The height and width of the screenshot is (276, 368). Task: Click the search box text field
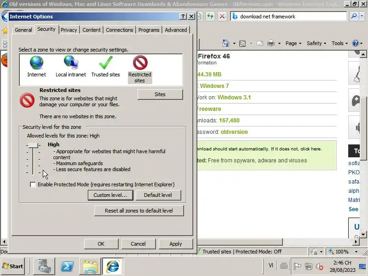pyautogui.click(x=292, y=17)
